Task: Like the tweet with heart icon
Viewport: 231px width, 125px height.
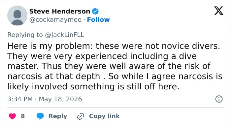Action: (x=13, y=116)
